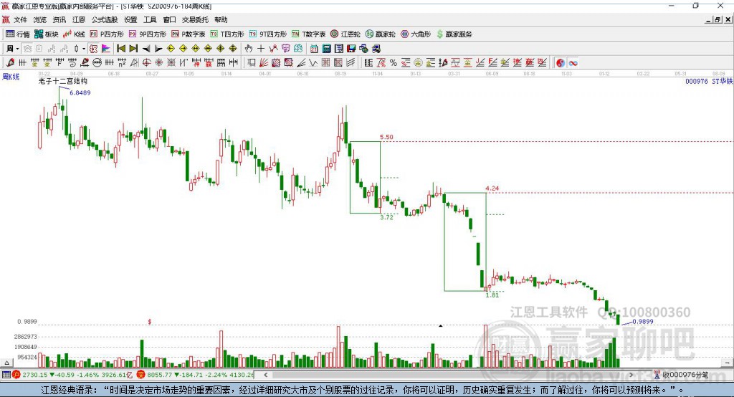Click the horizontal scrollbar right arrow
Viewport: 734px width, 397px height.
[631, 375]
